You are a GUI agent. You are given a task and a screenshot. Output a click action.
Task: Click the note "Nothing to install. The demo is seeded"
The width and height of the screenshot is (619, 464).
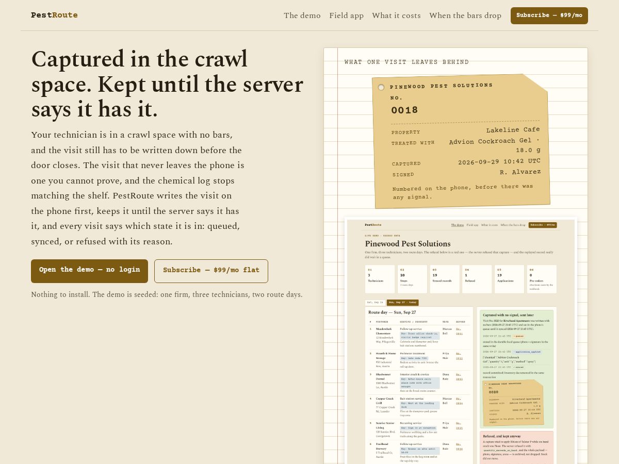[167, 295]
